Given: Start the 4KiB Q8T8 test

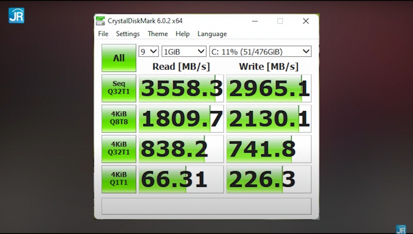Looking at the screenshot, I should [119, 119].
